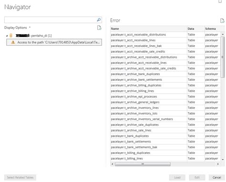Click schema cell in t_archive_general_ledgers row
The height and width of the screenshot is (182, 226).
[x=212, y=102]
